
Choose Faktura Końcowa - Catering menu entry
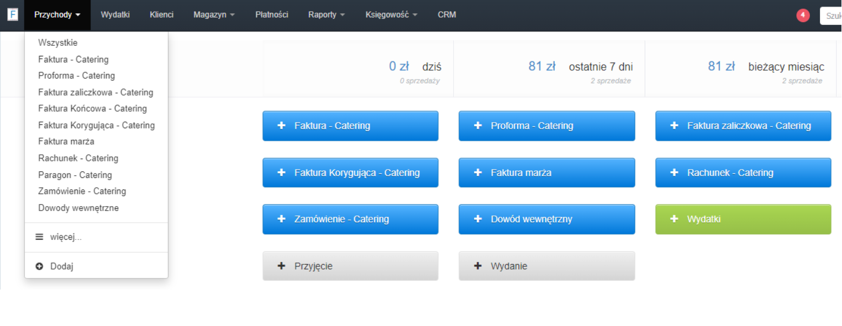(x=92, y=109)
